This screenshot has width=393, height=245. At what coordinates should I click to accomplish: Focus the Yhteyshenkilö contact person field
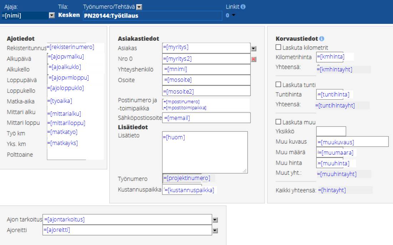206,69
